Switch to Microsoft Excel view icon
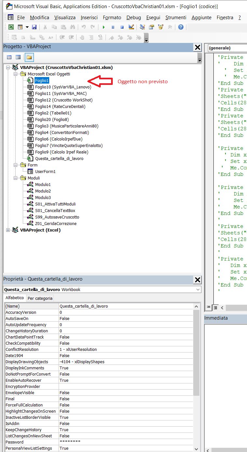247x452 pixels. click(11, 27)
